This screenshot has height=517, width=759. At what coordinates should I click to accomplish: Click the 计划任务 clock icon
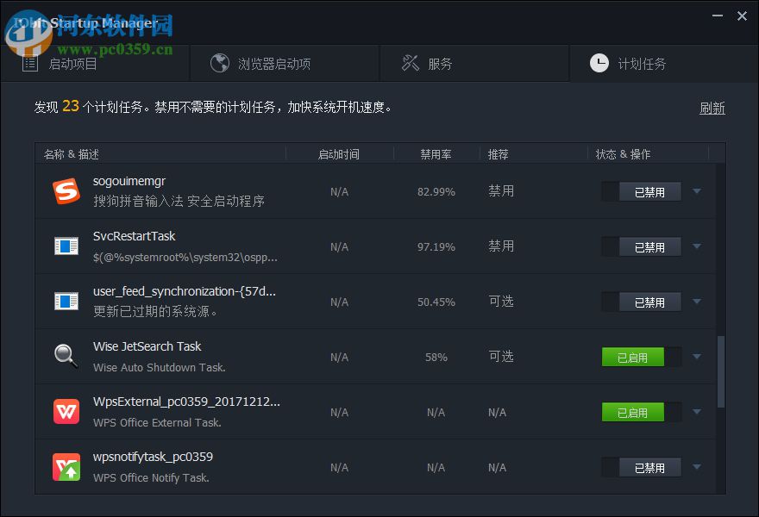pyautogui.click(x=598, y=62)
